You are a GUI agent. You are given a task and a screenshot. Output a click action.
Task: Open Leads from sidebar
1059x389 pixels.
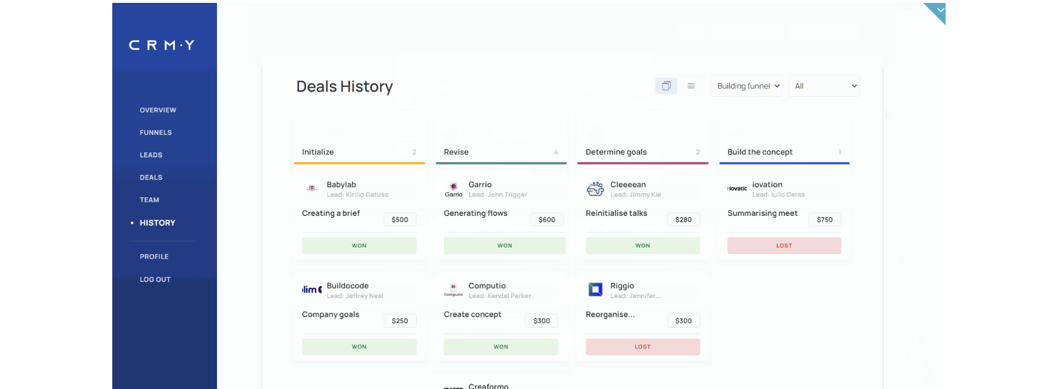[x=151, y=155]
